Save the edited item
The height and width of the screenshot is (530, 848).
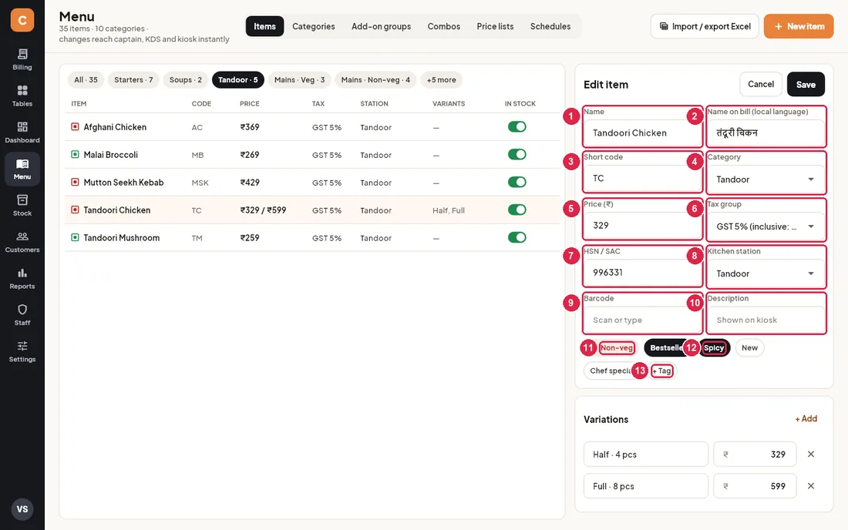coord(806,84)
